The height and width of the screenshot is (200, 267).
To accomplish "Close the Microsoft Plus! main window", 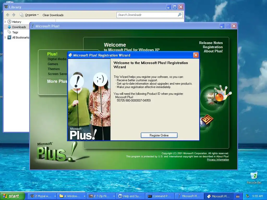I will coord(234,26).
